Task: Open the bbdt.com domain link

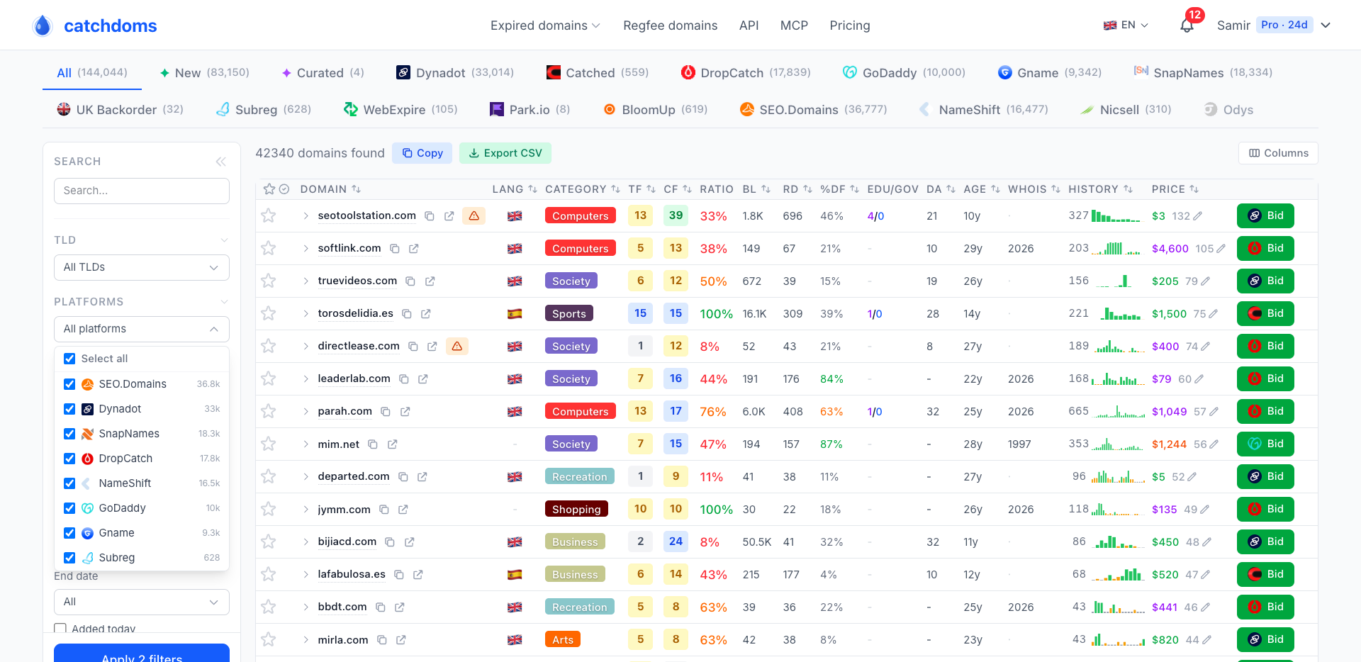Action: [x=342, y=607]
